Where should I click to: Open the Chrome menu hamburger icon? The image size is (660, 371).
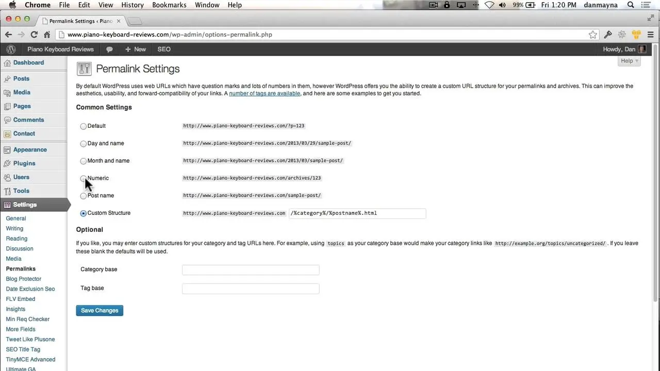coord(651,35)
